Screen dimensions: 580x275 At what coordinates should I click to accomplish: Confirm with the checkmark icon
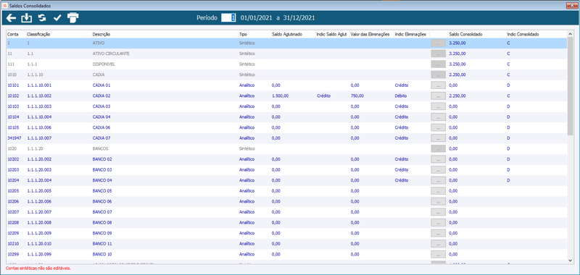point(57,17)
